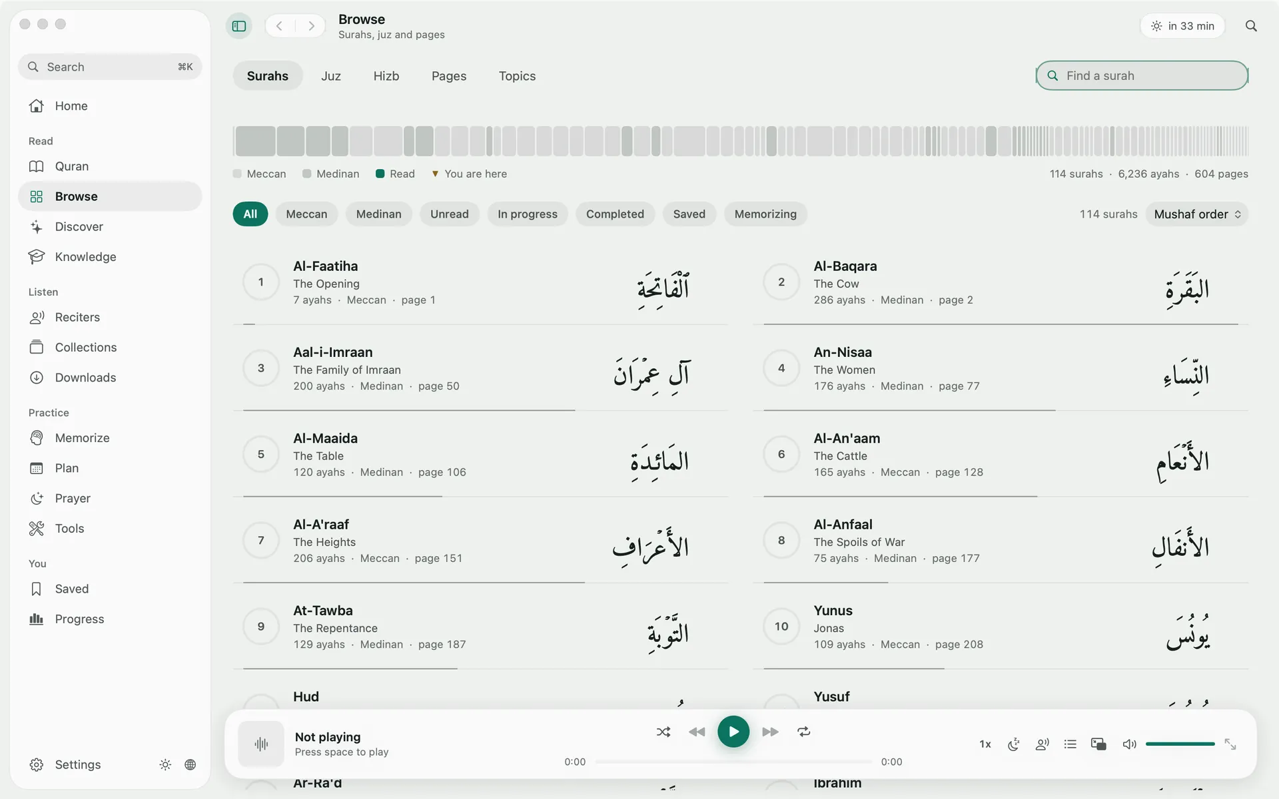Enable shuffle playback

click(663, 732)
